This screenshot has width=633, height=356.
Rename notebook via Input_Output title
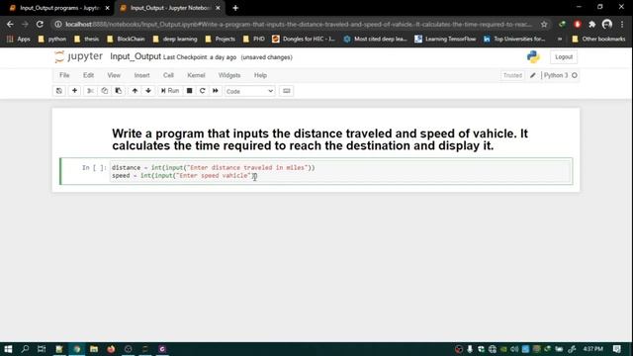click(136, 57)
